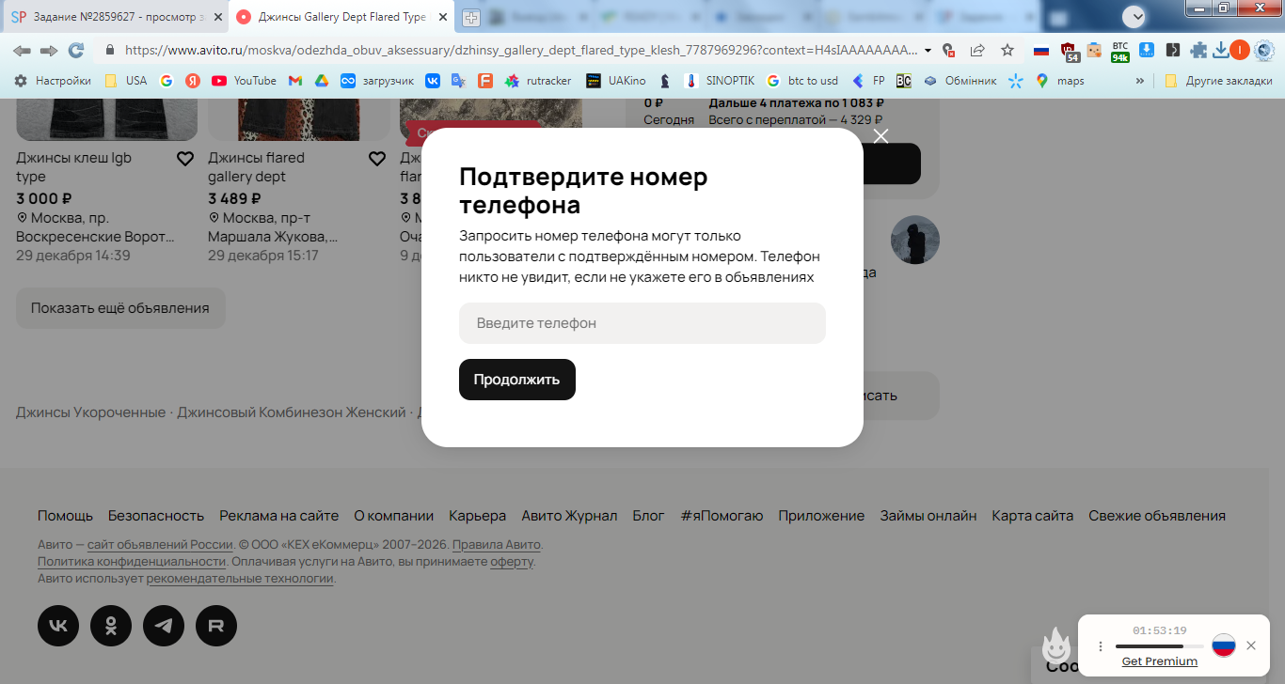Open the Telegram social icon in footer

click(164, 626)
